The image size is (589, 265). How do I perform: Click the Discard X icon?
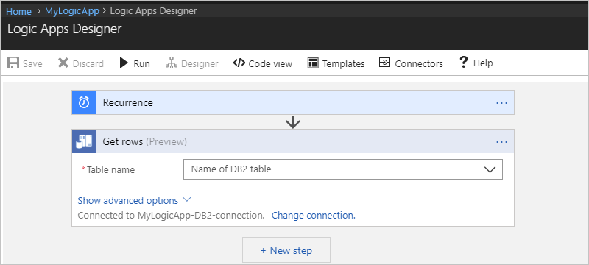[63, 63]
